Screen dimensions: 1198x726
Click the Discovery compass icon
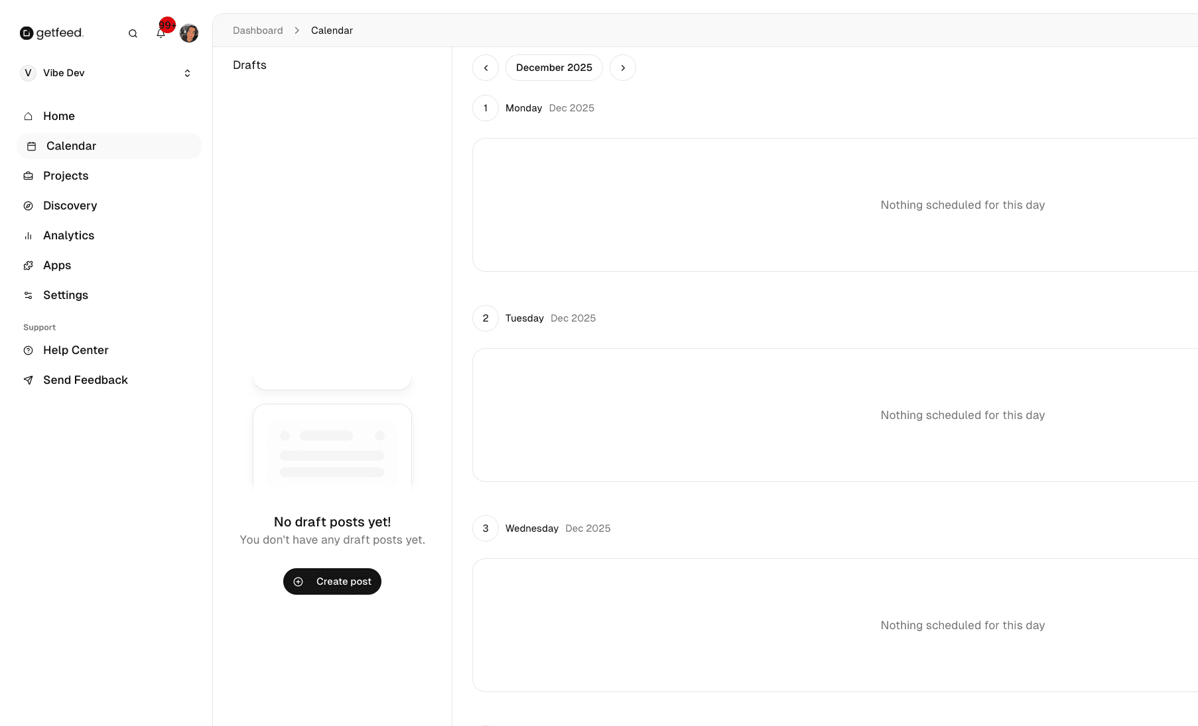(28, 206)
